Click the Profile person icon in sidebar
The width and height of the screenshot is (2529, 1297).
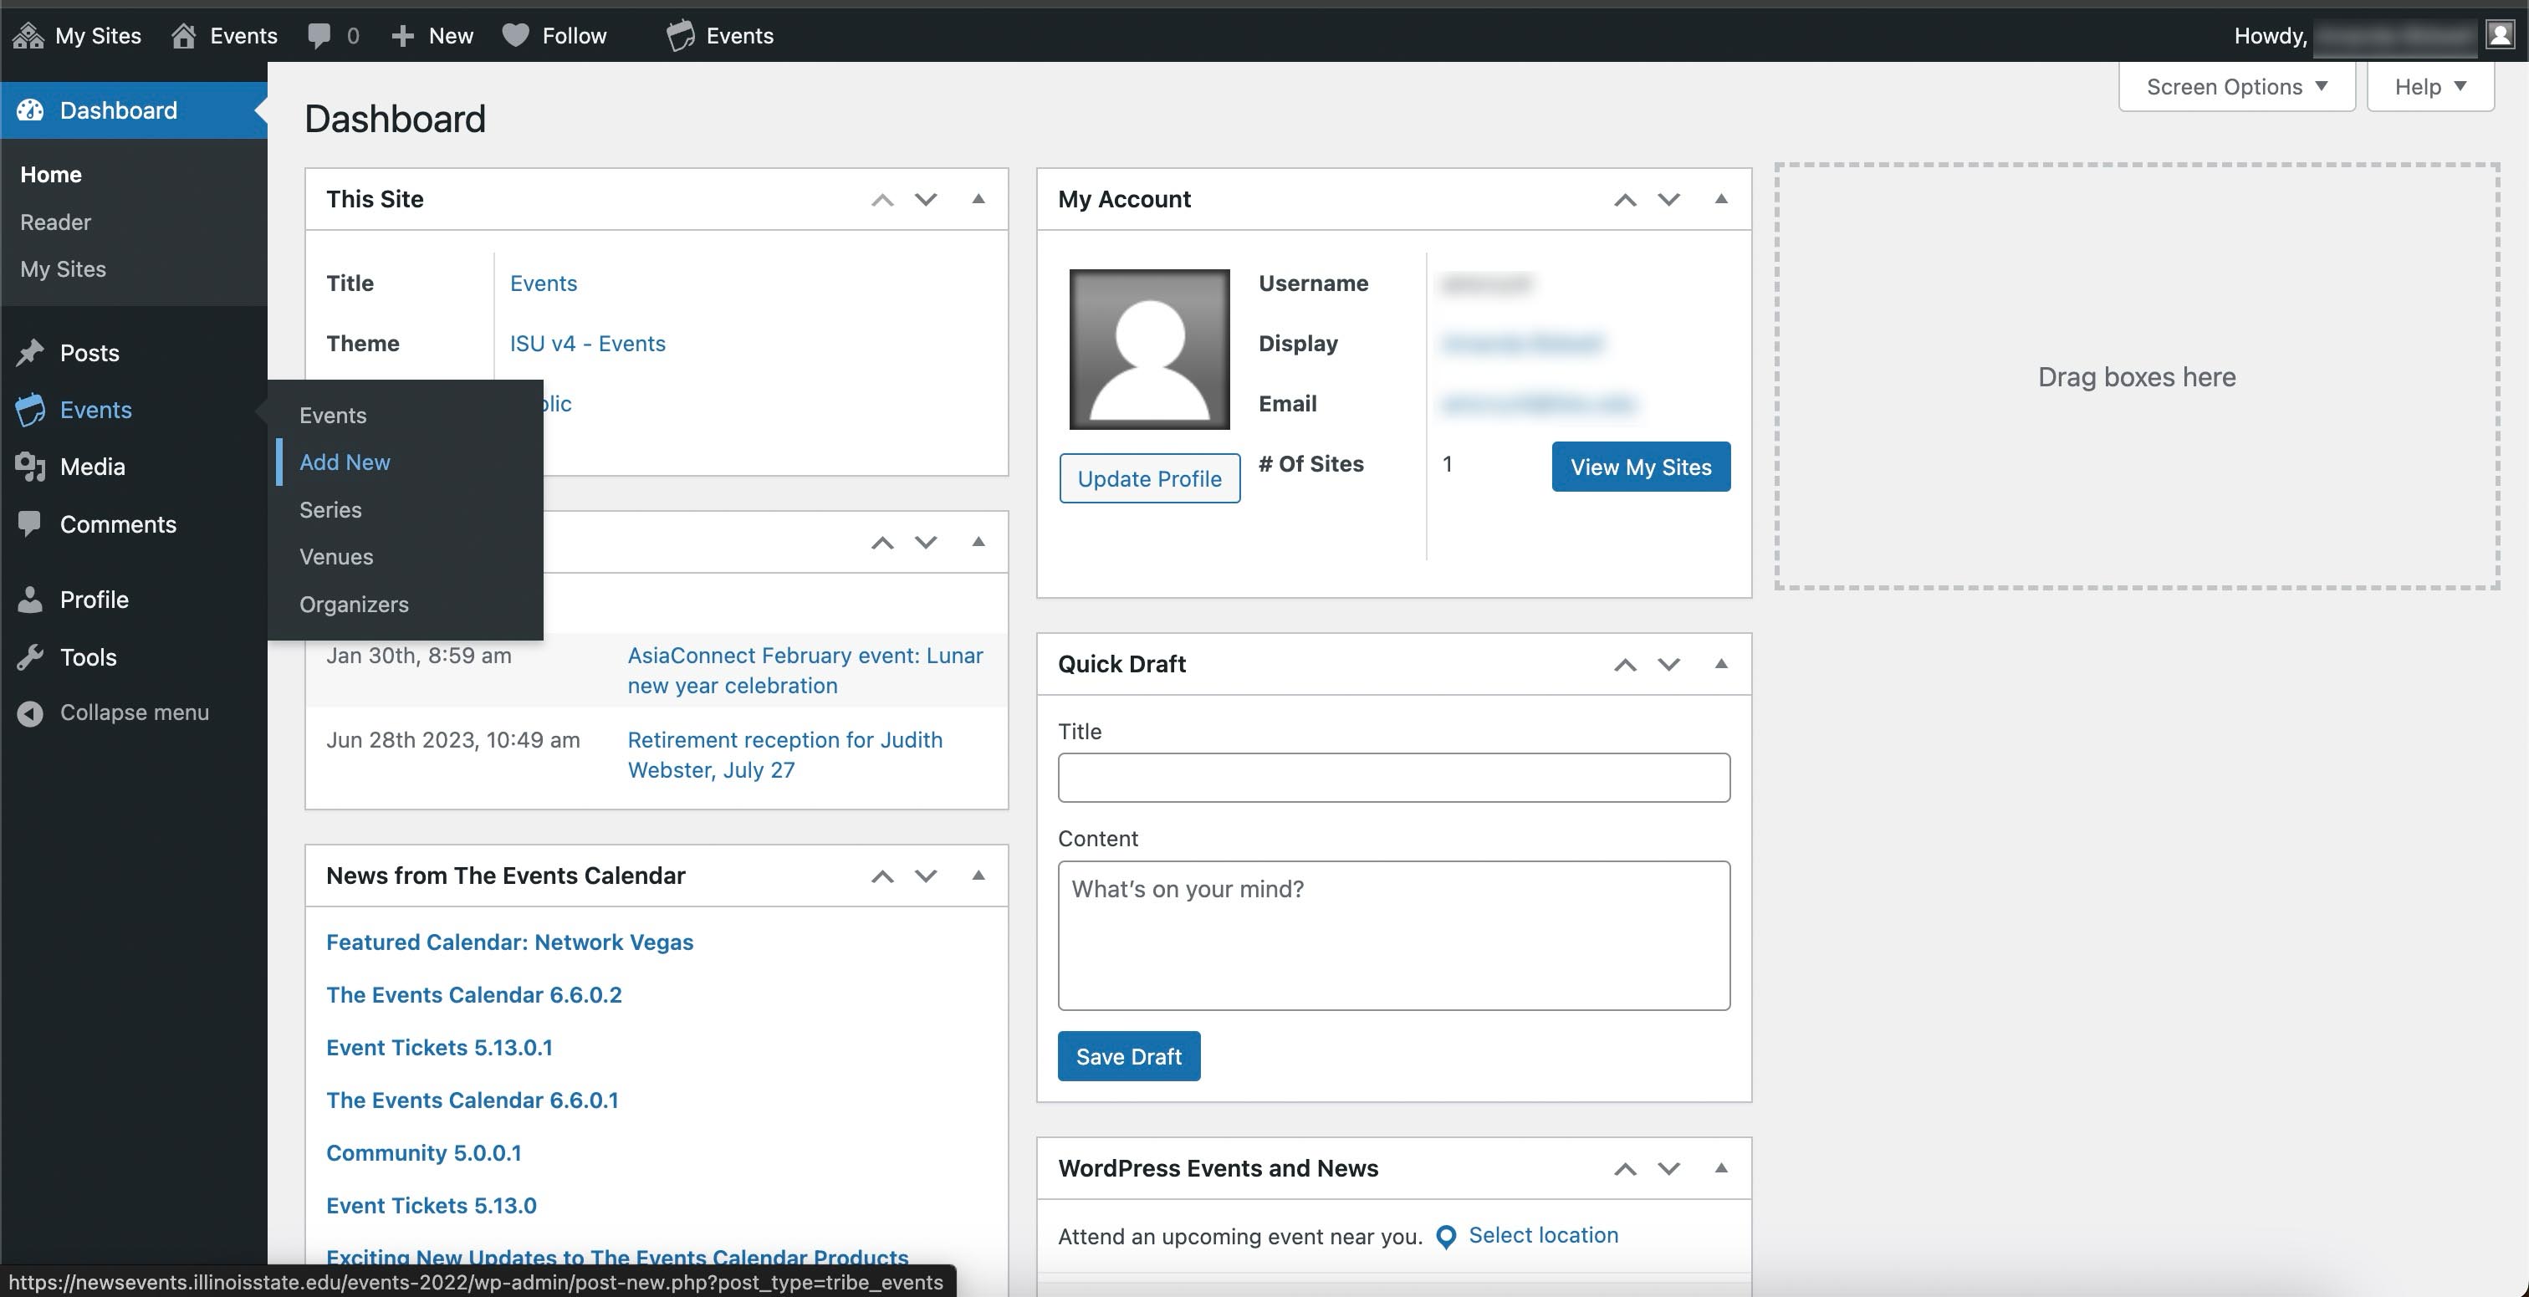[30, 599]
